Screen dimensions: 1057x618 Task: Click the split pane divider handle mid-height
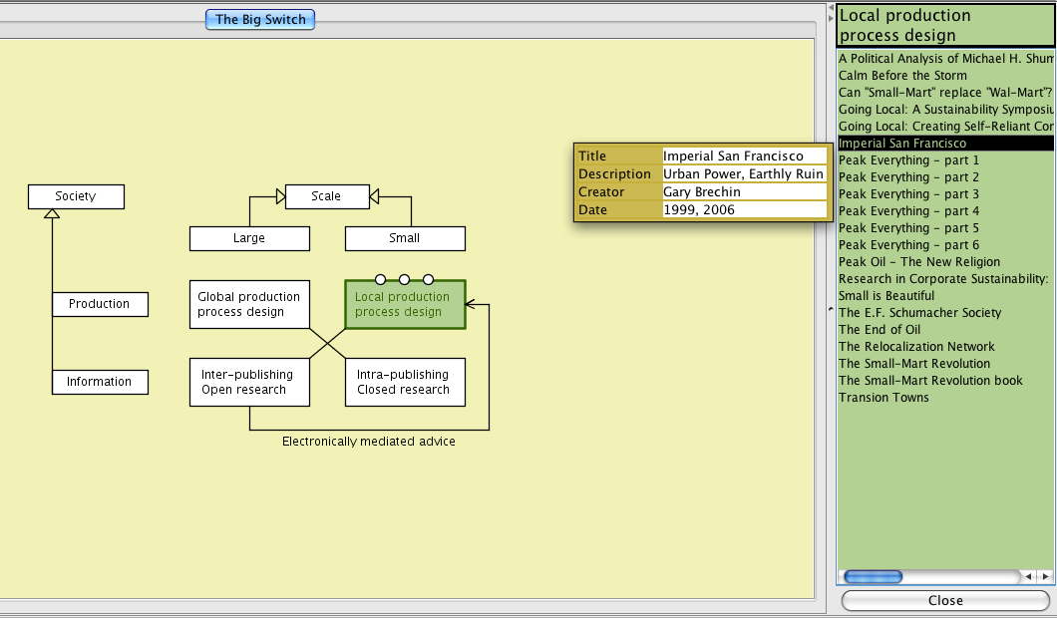831,310
